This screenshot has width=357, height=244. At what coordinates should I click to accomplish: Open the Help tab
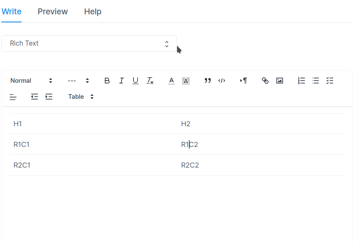pyautogui.click(x=93, y=11)
